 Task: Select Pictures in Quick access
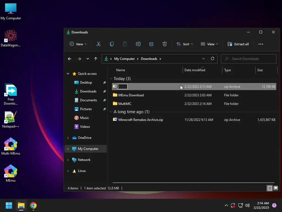[x=86, y=109]
